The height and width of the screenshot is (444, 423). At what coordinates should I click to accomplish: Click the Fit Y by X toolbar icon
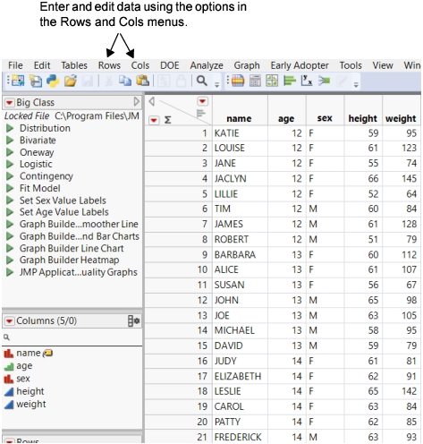pos(307,81)
